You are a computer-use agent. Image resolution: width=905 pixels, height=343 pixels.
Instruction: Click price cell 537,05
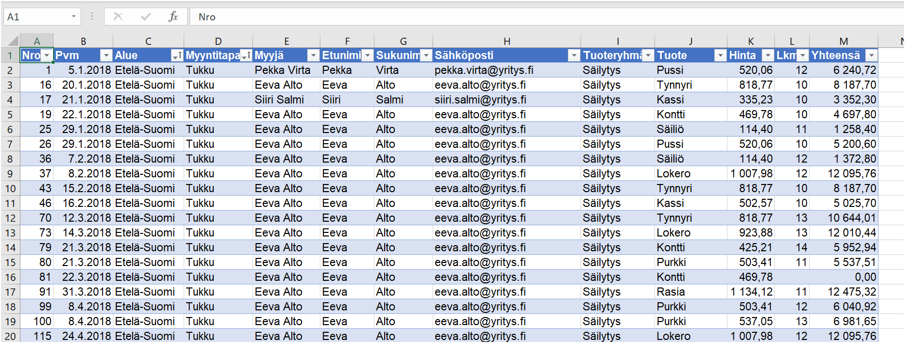[x=751, y=322]
